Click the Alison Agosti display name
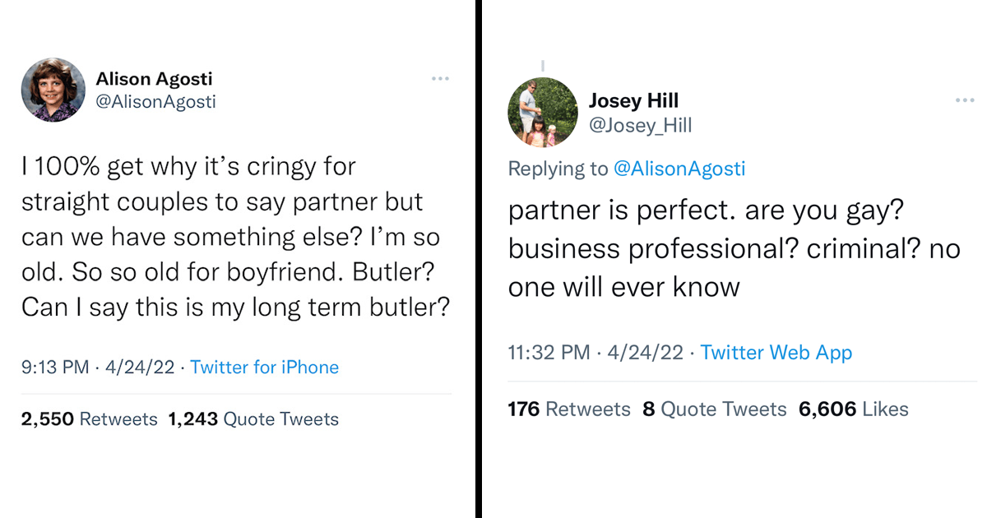Screen dimensions: 987x518 tap(154, 79)
